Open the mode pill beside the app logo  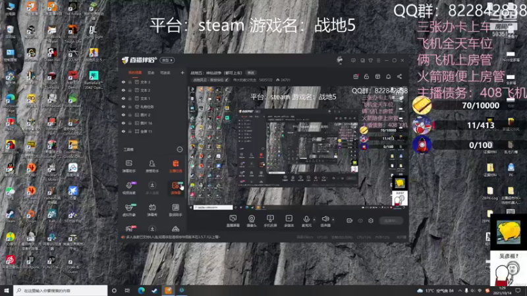(167, 61)
